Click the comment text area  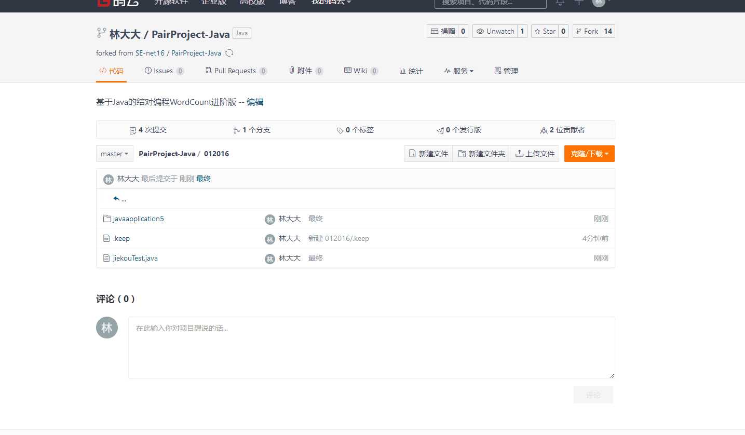[x=372, y=348]
